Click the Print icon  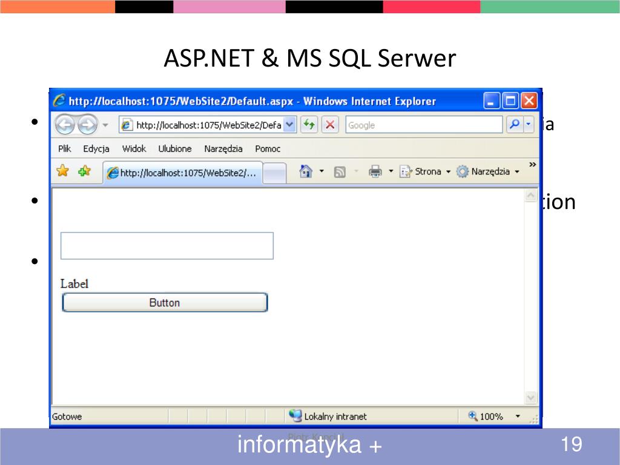click(x=375, y=171)
